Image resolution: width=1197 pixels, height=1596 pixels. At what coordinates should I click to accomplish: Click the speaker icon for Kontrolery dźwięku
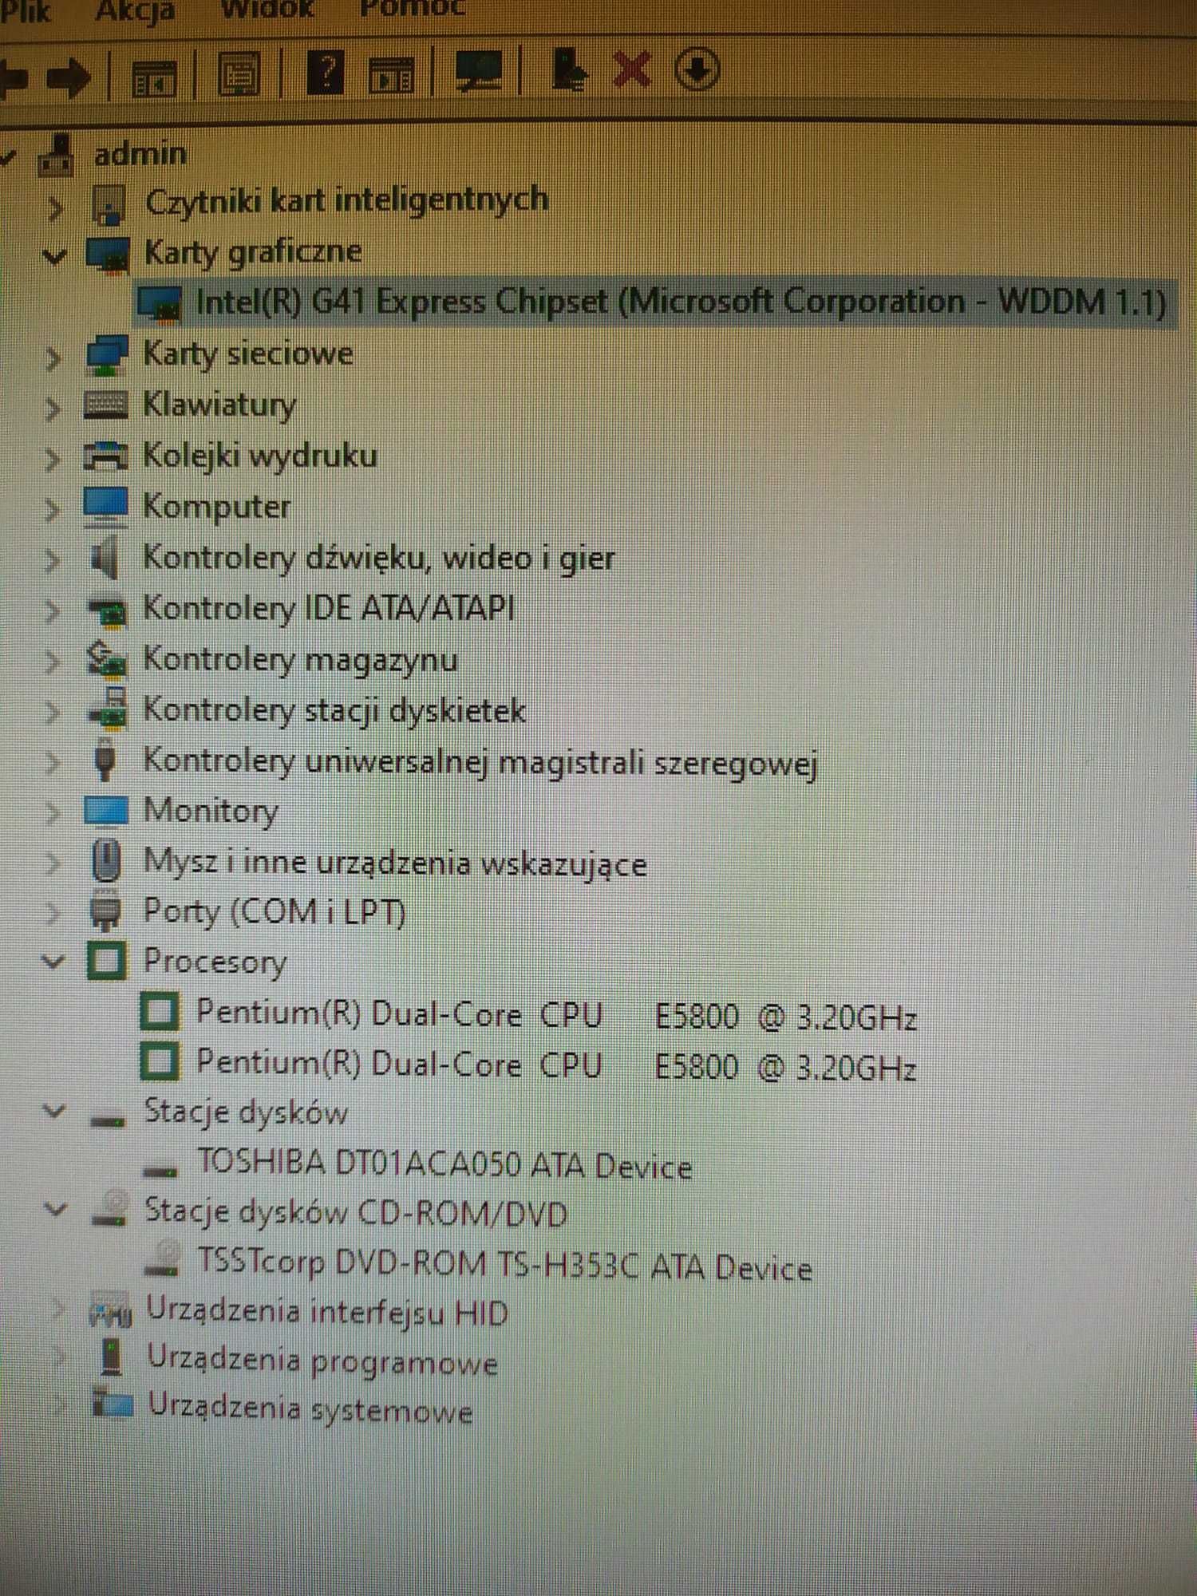click(105, 558)
